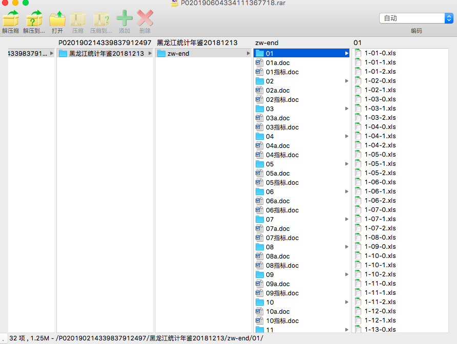
Task: Select the 04 folder icon
Action: tap(260, 136)
